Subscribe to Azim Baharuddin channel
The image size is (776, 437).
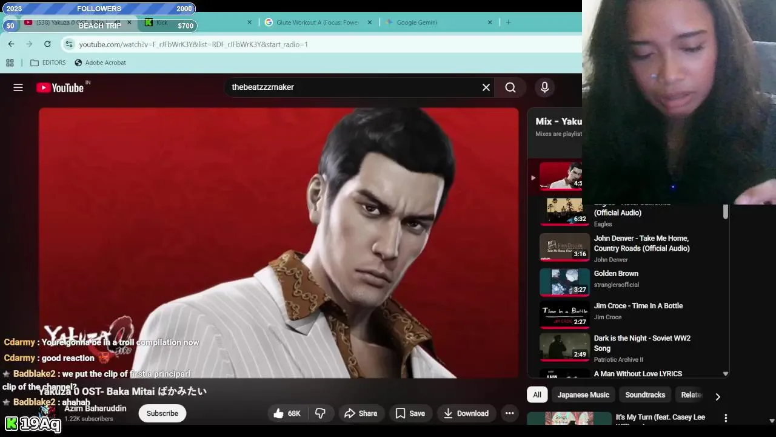pos(162,413)
